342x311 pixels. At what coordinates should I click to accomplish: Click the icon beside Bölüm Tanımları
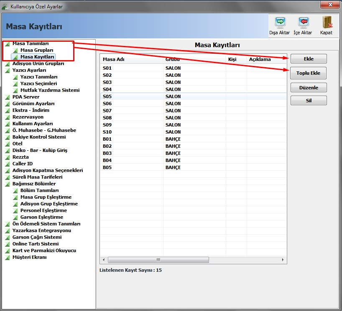coord(15,191)
